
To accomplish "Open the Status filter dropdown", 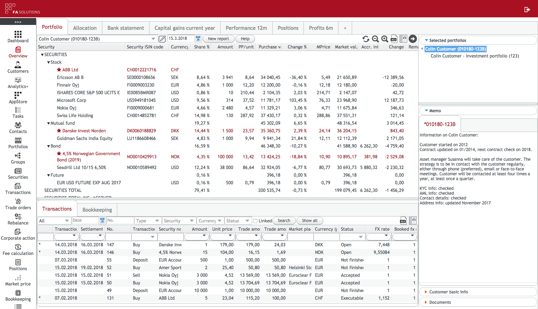I will pyautogui.click(x=238, y=221).
